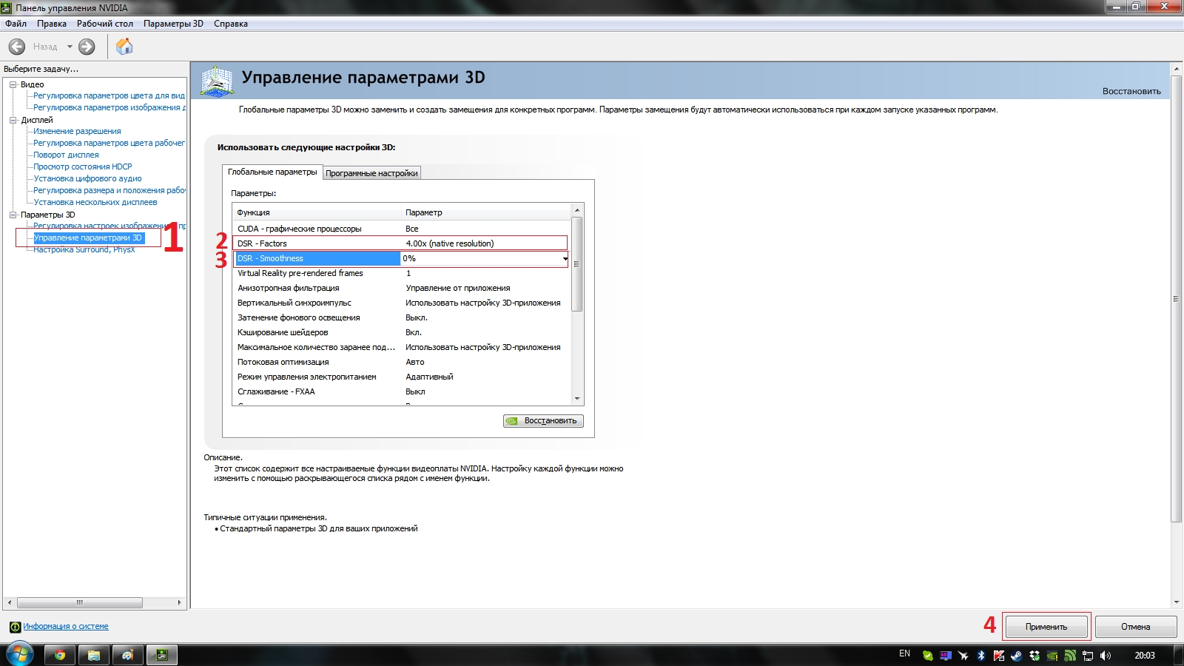The height and width of the screenshot is (666, 1184).
Task: Select Установка цифрового аудио tree item
Action: coord(87,178)
